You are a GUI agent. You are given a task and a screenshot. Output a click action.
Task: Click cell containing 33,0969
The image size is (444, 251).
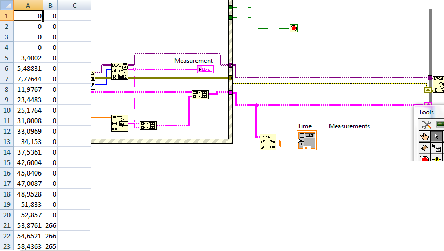(x=28, y=131)
